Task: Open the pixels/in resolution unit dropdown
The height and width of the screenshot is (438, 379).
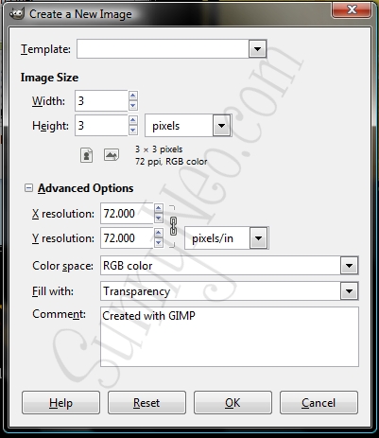Action: pos(258,238)
